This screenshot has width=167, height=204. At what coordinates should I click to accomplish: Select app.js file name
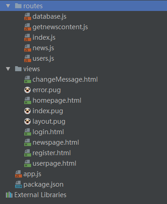pos(32,174)
